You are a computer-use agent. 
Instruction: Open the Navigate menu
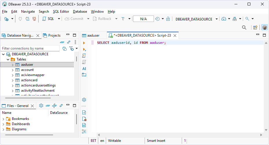click(x=28, y=12)
